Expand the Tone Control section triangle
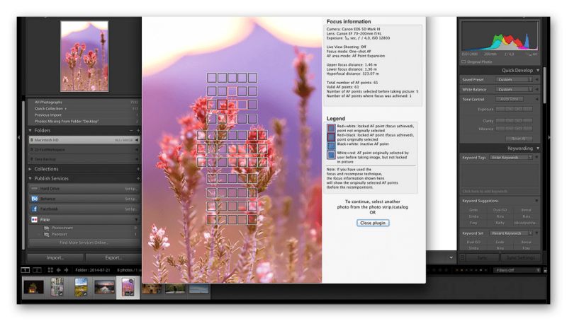 click(x=537, y=99)
